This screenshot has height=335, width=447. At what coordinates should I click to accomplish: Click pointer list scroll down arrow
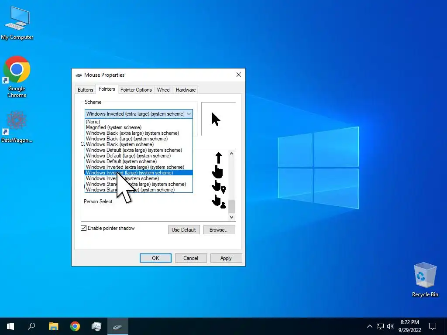[x=231, y=217]
